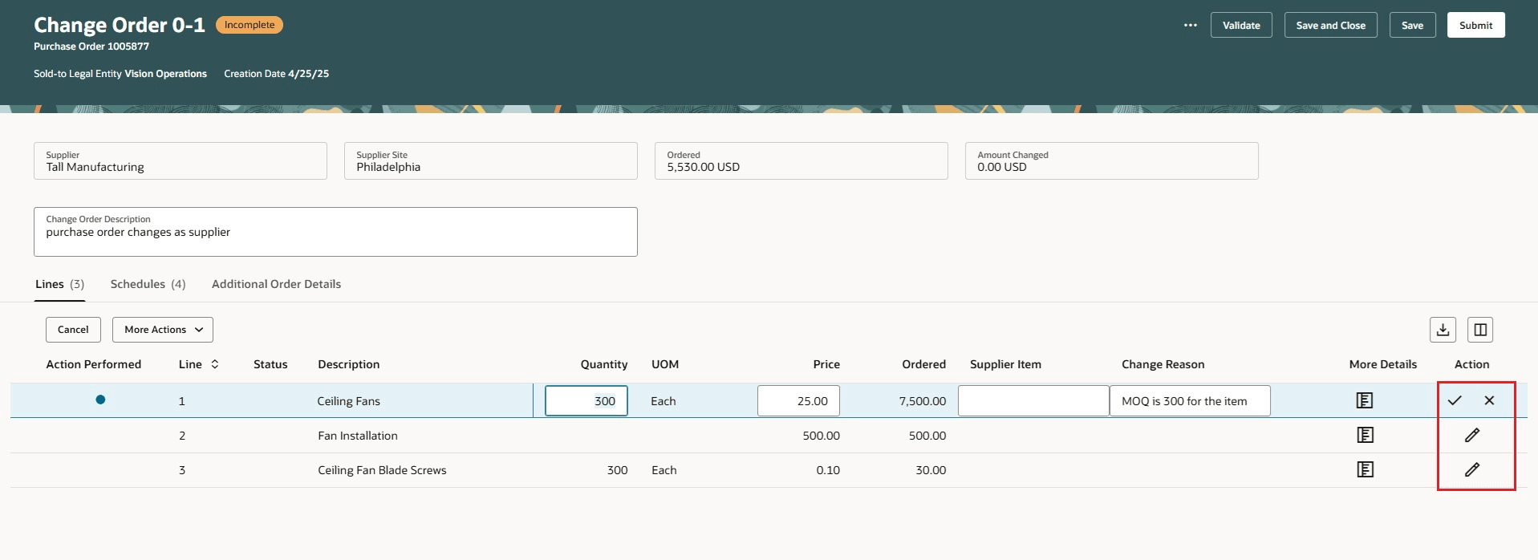1538x560 pixels.
Task: Click the Quantity column header
Action: point(604,364)
